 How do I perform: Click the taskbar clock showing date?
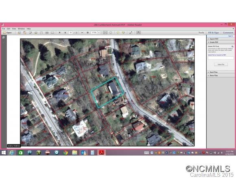(x=229, y=153)
